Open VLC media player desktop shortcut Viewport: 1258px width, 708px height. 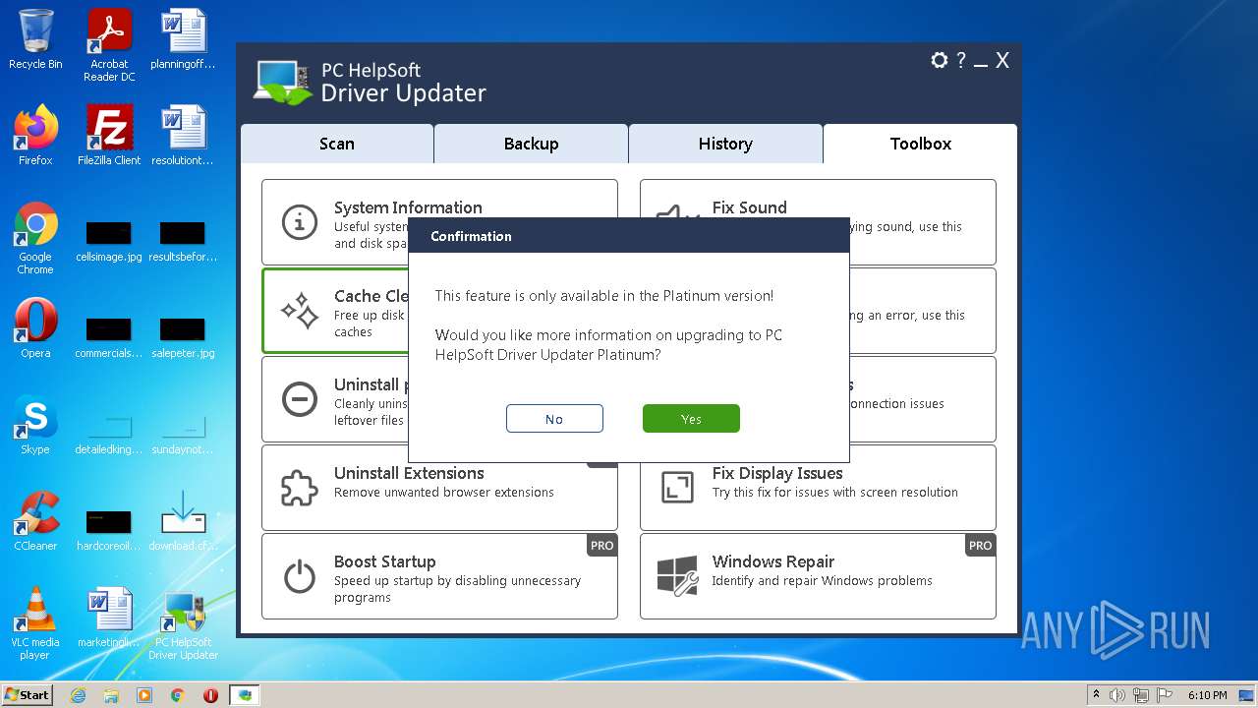[x=35, y=623]
